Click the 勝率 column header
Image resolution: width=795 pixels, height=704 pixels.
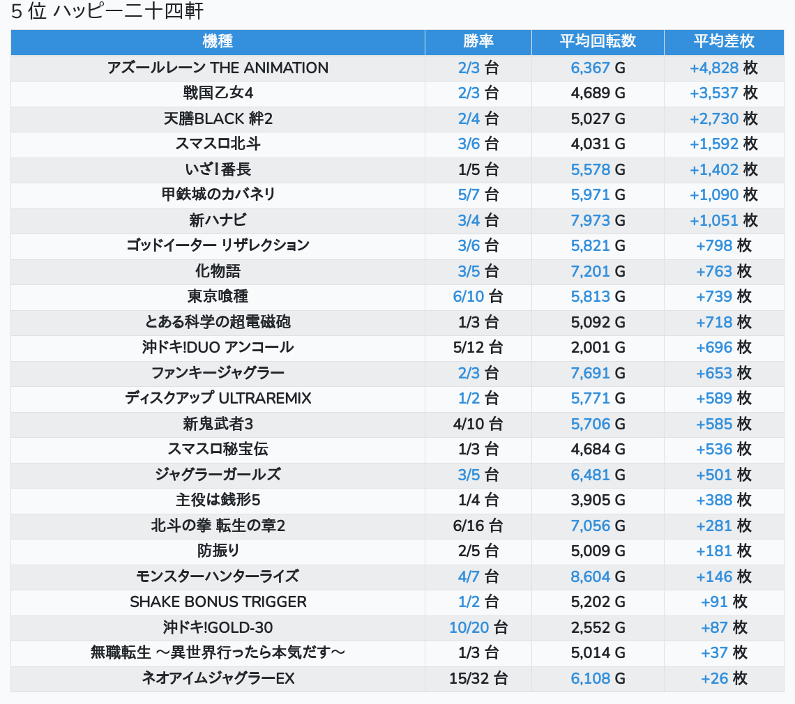(x=478, y=42)
